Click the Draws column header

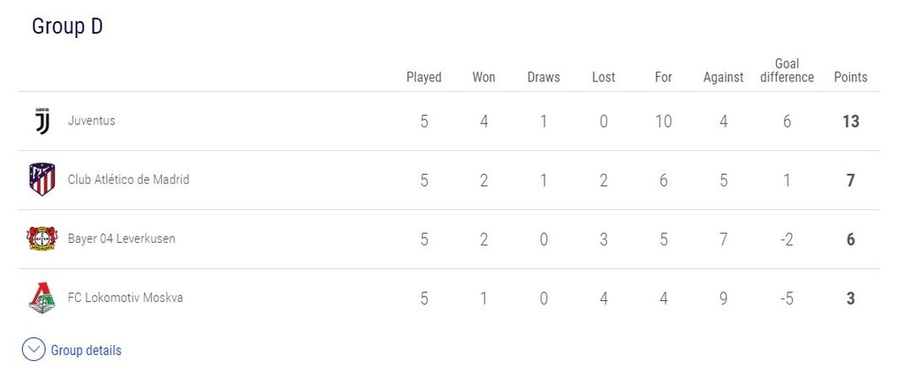point(544,77)
